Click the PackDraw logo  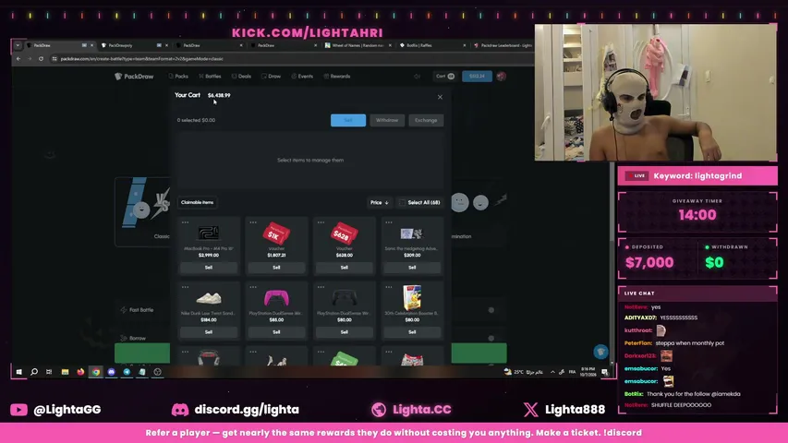(x=134, y=77)
